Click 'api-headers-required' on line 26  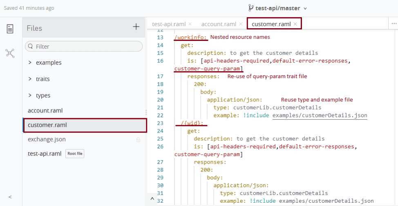243,147
